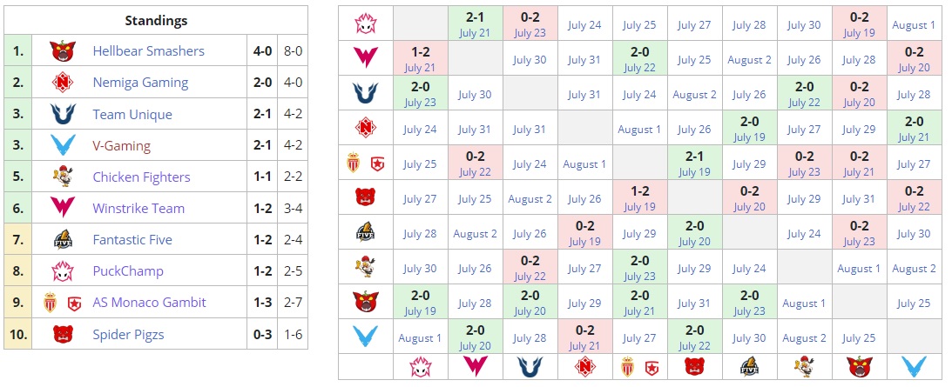Viewport: 952px width, 387px height.
Task: Click the Standings table header
Action: click(x=156, y=21)
